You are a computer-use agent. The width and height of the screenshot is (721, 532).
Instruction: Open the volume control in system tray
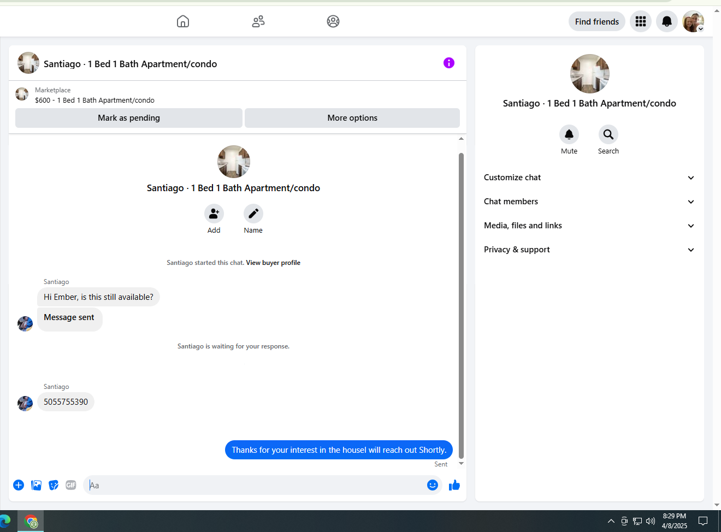(650, 521)
